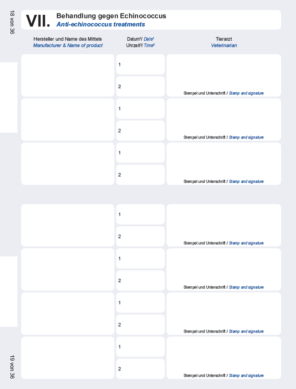Click the "Behandlung gegen Echinococcus" section heading
The image size is (296, 389).
coord(111,16)
